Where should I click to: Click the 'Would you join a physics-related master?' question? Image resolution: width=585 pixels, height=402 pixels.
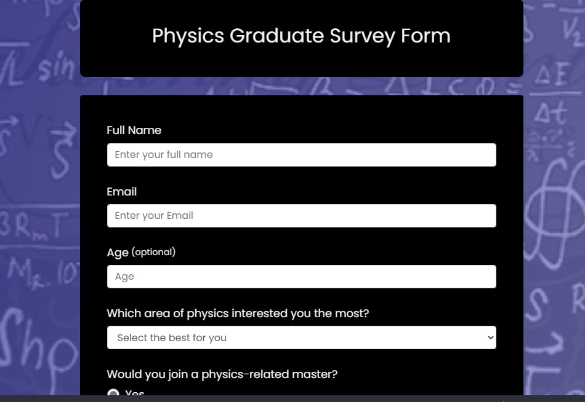(222, 374)
